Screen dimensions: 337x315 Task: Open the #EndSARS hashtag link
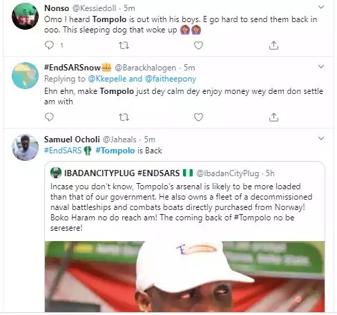point(63,151)
